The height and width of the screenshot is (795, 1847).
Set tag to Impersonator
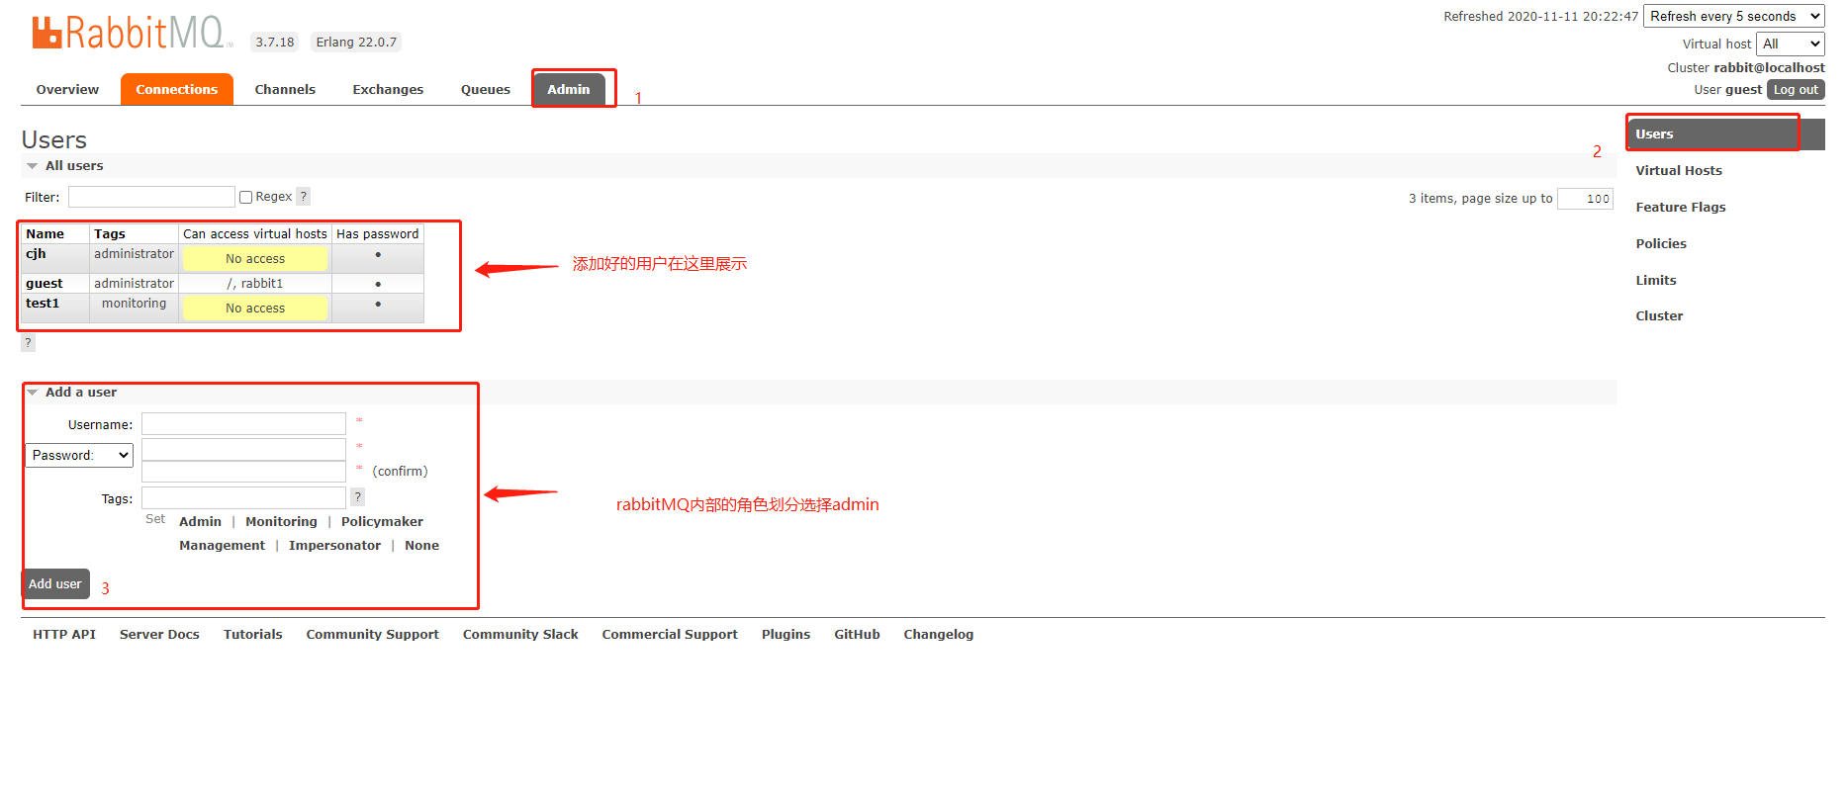(334, 546)
